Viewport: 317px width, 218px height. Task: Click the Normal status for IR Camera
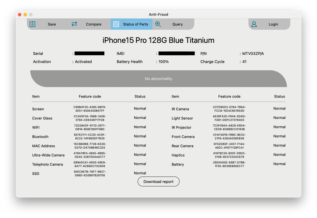tap(280, 109)
